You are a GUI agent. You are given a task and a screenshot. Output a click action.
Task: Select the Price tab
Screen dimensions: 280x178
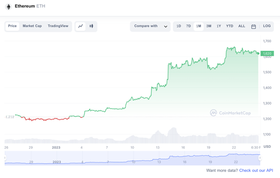[13, 26]
